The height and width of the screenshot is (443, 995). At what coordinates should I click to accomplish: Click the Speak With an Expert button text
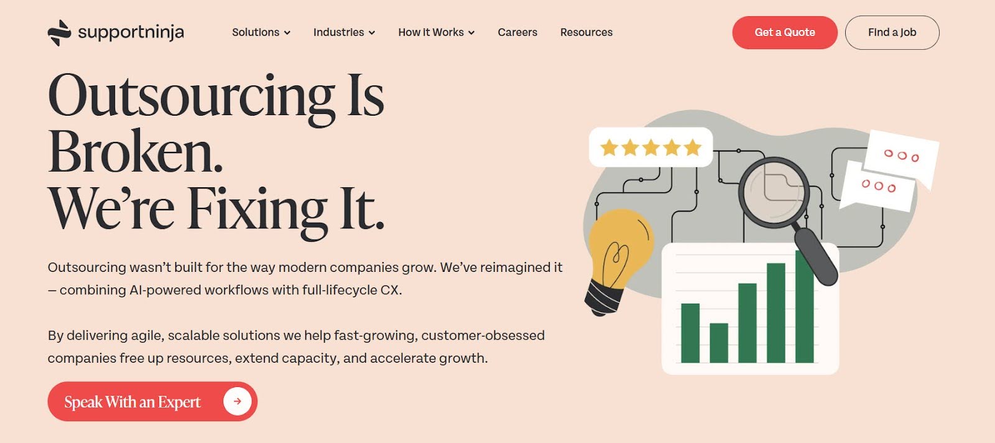click(132, 402)
